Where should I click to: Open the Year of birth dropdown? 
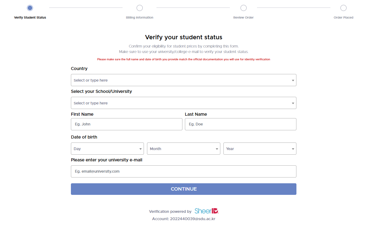(x=260, y=149)
